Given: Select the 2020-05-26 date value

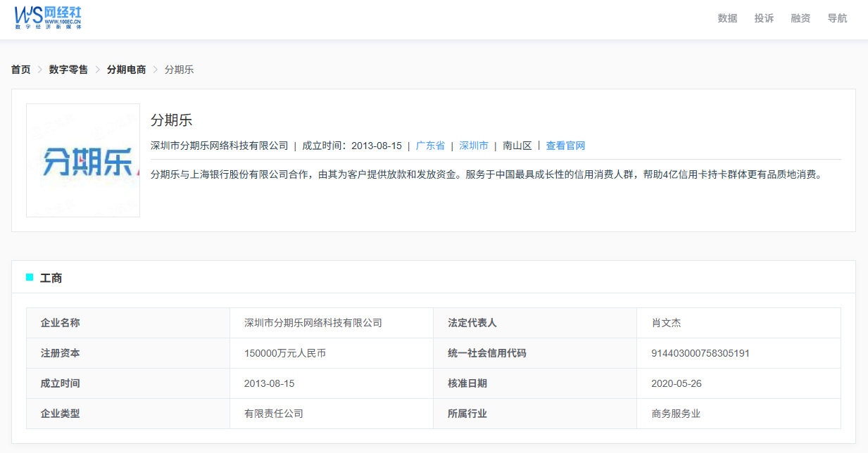Looking at the screenshot, I should pyautogui.click(x=677, y=383).
